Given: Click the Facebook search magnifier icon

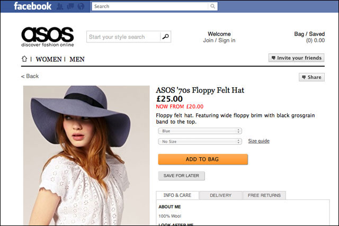Looking at the screenshot, I should tap(213, 6).
